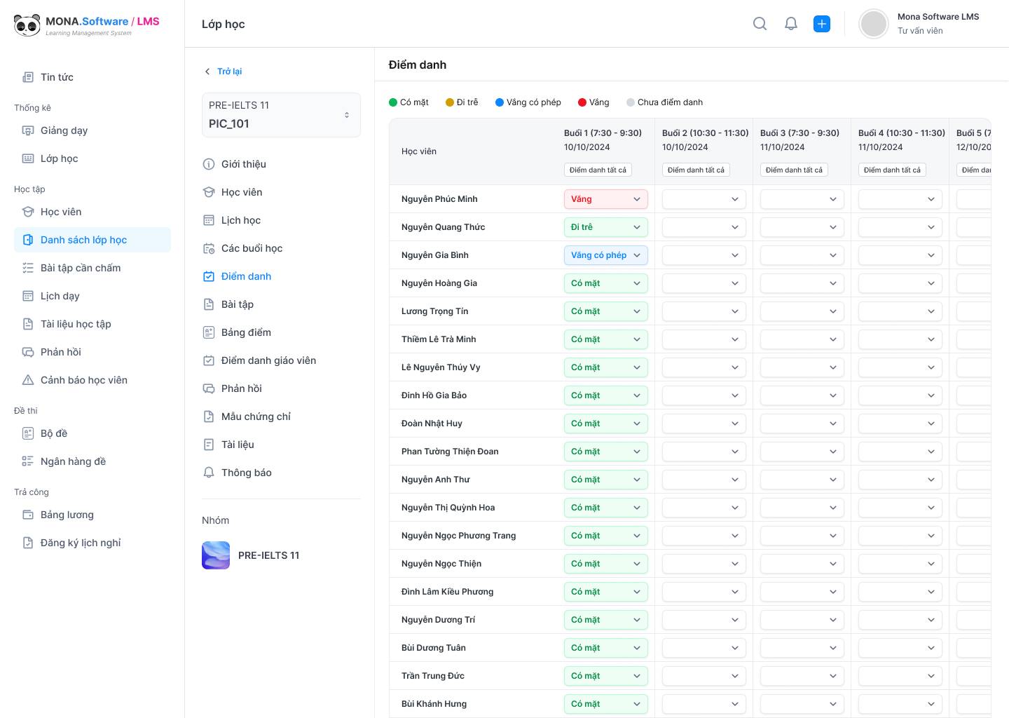
Task: Click the yellow Đi trễ legend dot
Action: click(x=450, y=102)
